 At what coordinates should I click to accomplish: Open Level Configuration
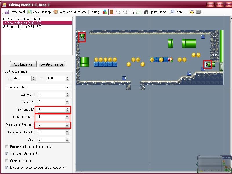tap(70, 12)
